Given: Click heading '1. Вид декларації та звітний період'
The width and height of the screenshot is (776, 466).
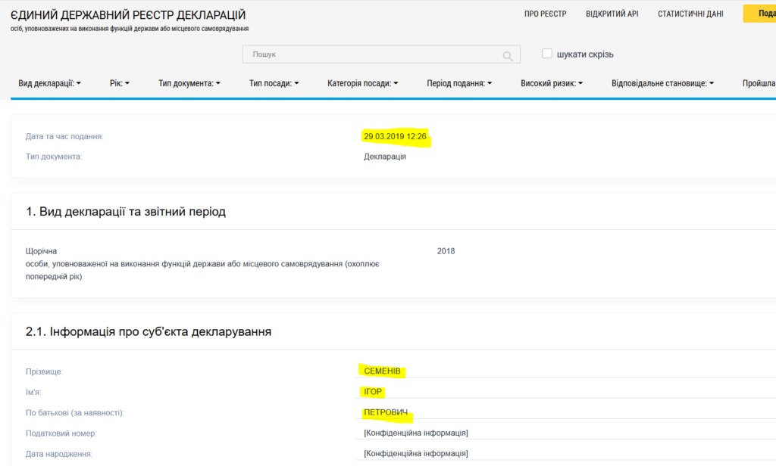Looking at the screenshot, I should pyautogui.click(x=126, y=212).
